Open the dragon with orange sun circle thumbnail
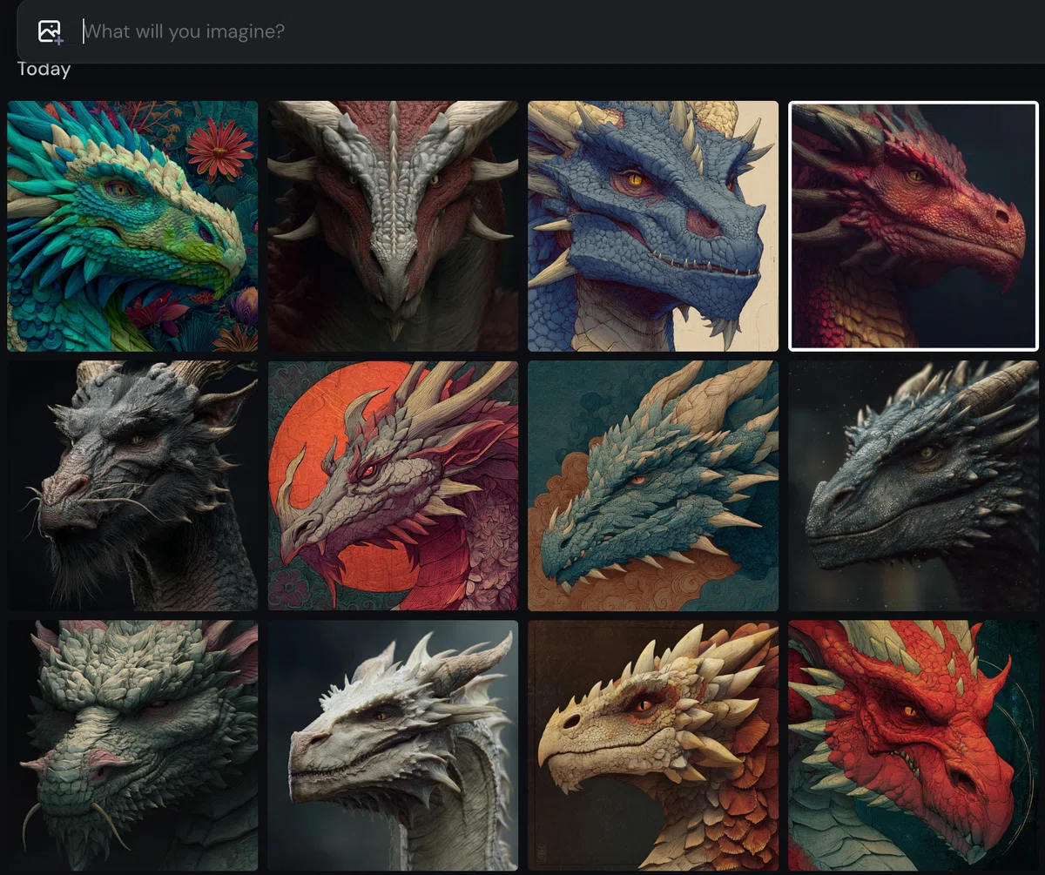Screen dimensions: 1045x875 point(393,486)
